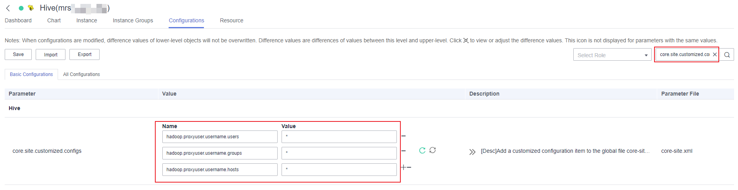Remove the hadoop.proxyuser.username.users row with minus
The height and width of the screenshot is (190, 738).
pyautogui.click(x=404, y=136)
